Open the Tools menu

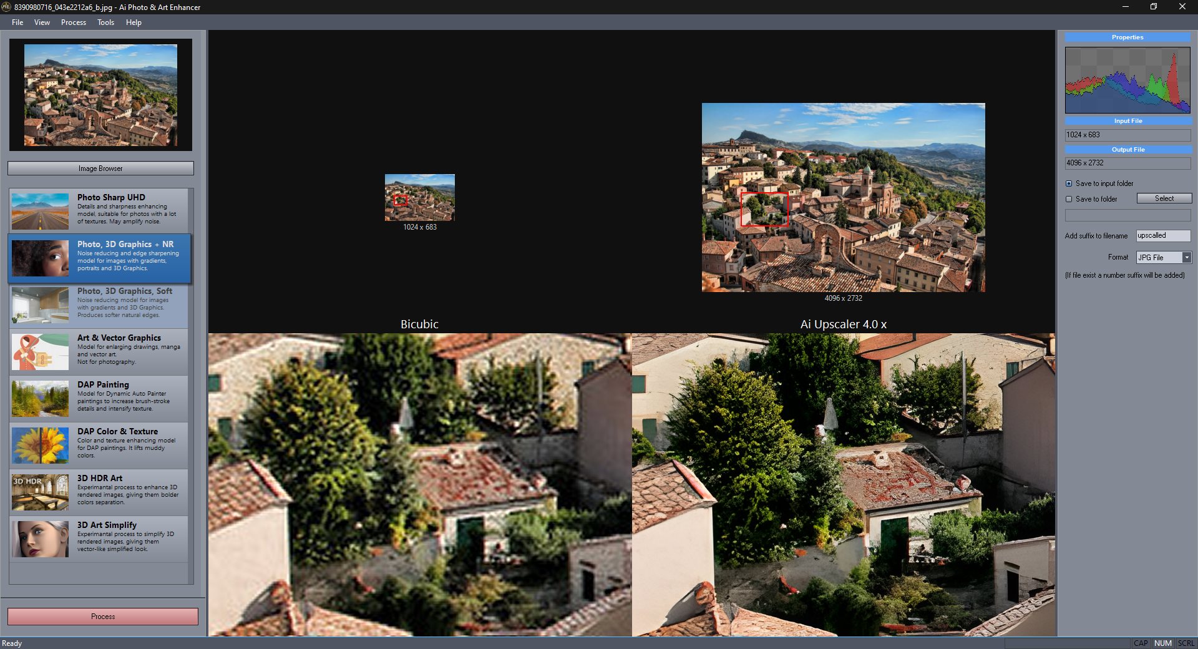(105, 22)
